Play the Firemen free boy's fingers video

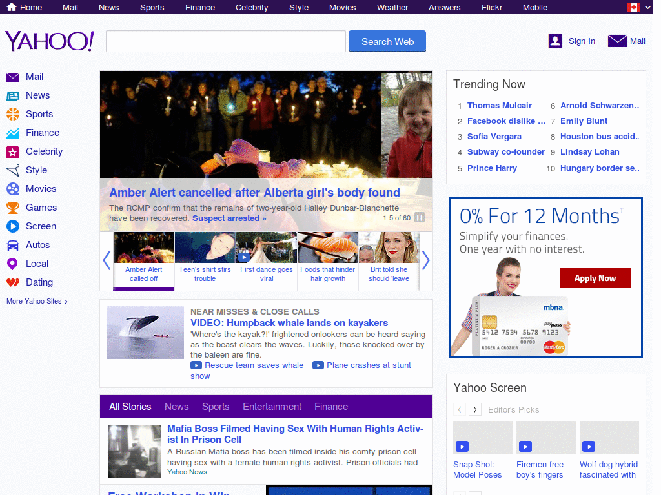coord(525,447)
